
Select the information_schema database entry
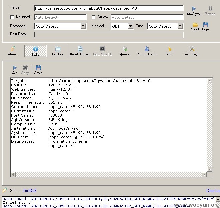pos(68,141)
